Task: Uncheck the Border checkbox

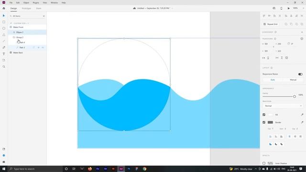Action: (x=264, y=122)
